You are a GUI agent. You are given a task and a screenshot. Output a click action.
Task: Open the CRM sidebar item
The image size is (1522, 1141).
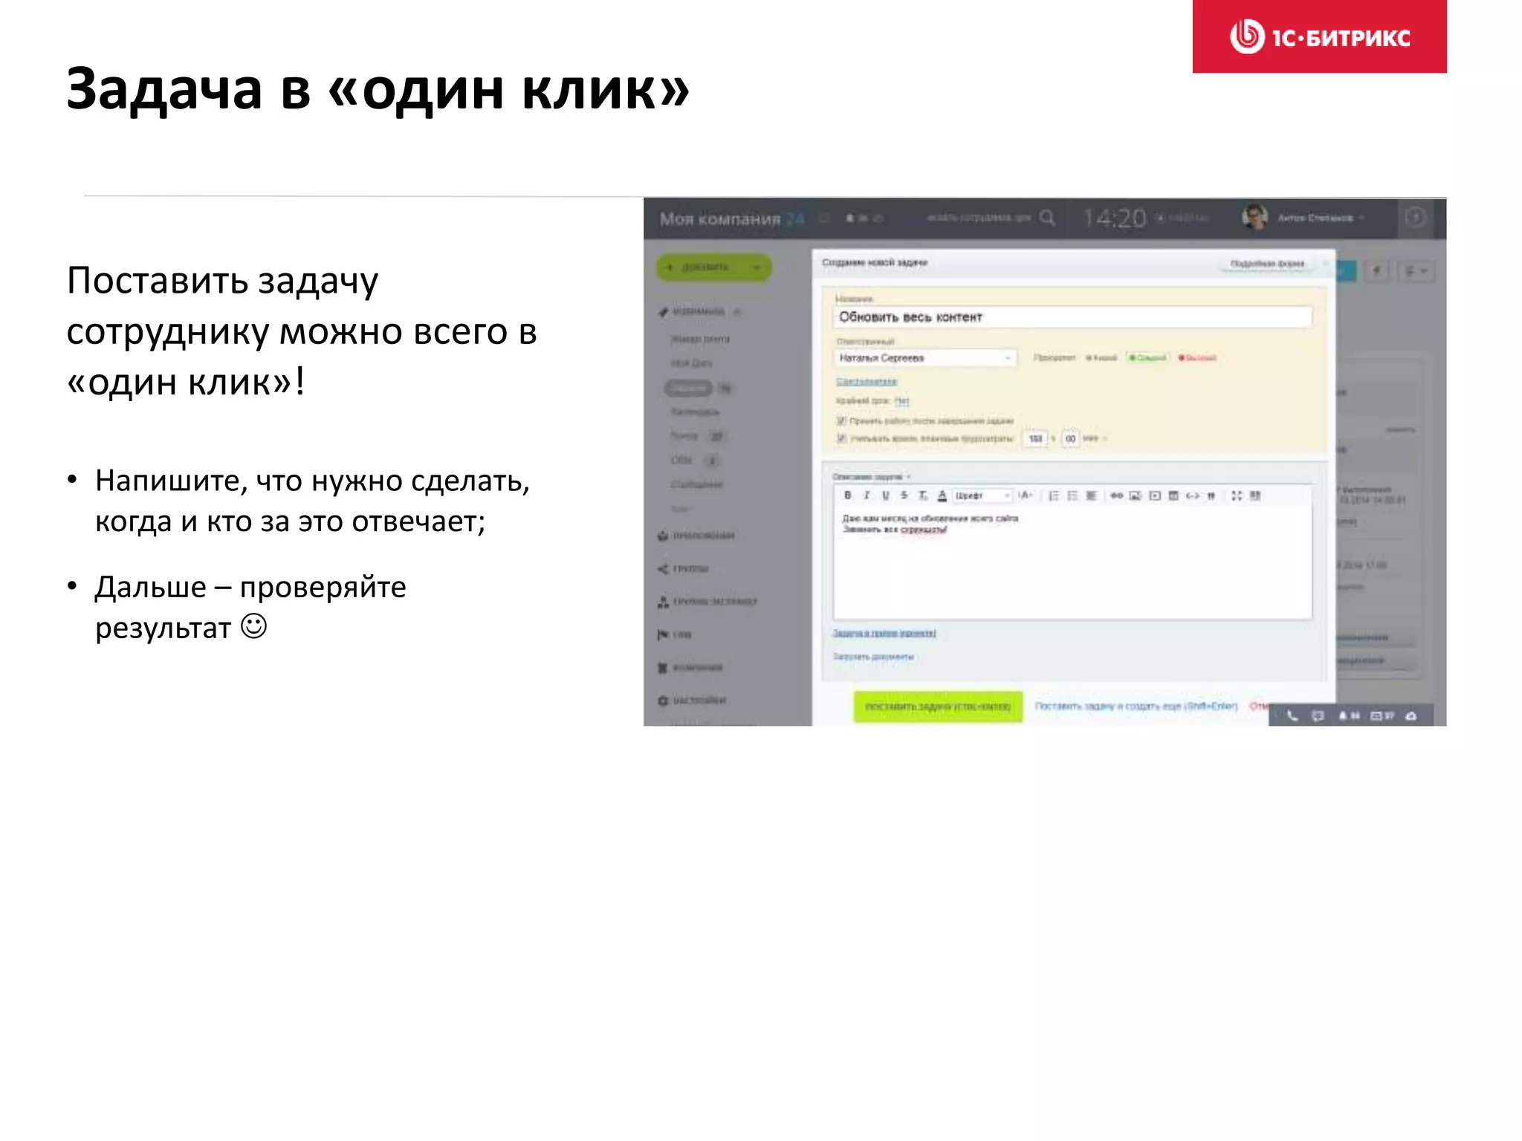(x=681, y=461)
